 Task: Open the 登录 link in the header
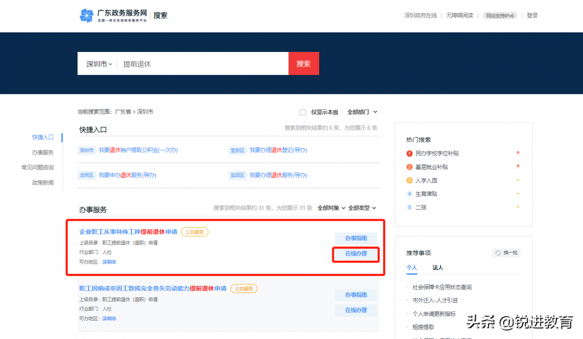click(x=532, y=15)
